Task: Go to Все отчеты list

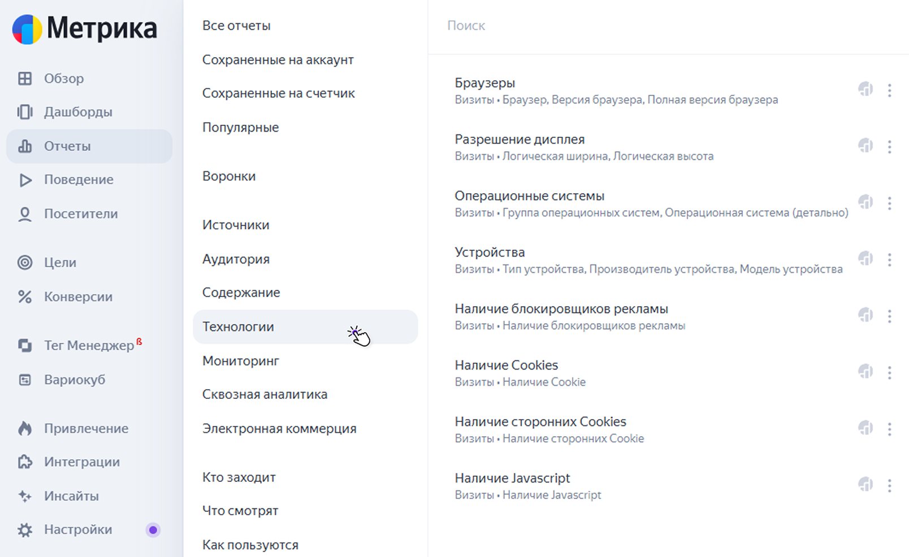Action: click(x=236, y=25)
